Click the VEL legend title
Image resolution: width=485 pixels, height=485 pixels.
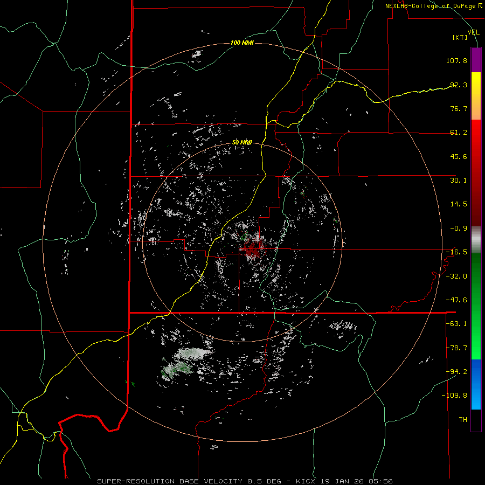(474, 32)
